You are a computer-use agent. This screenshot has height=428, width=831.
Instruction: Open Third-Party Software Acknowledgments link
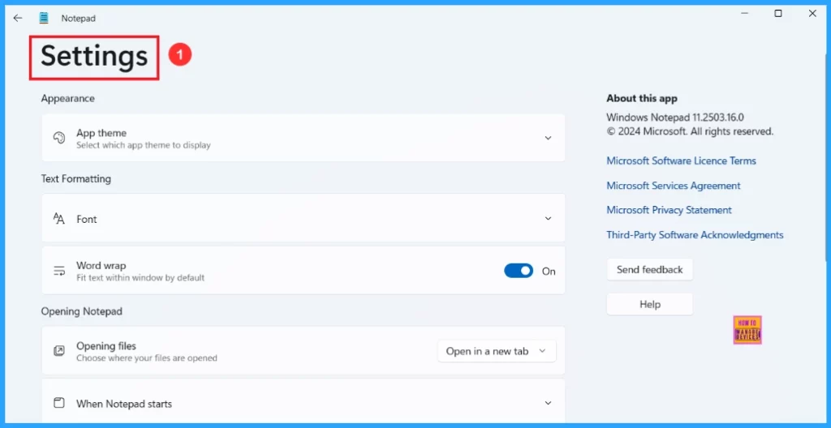pyautogui.click(x=695, y=234)
